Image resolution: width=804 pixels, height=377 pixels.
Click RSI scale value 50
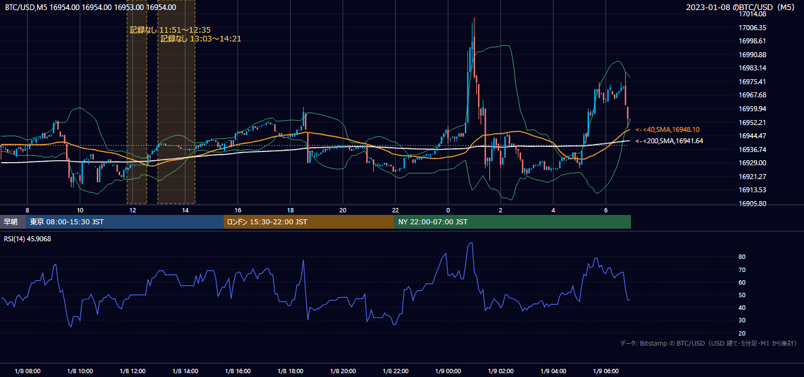point(742,295)
